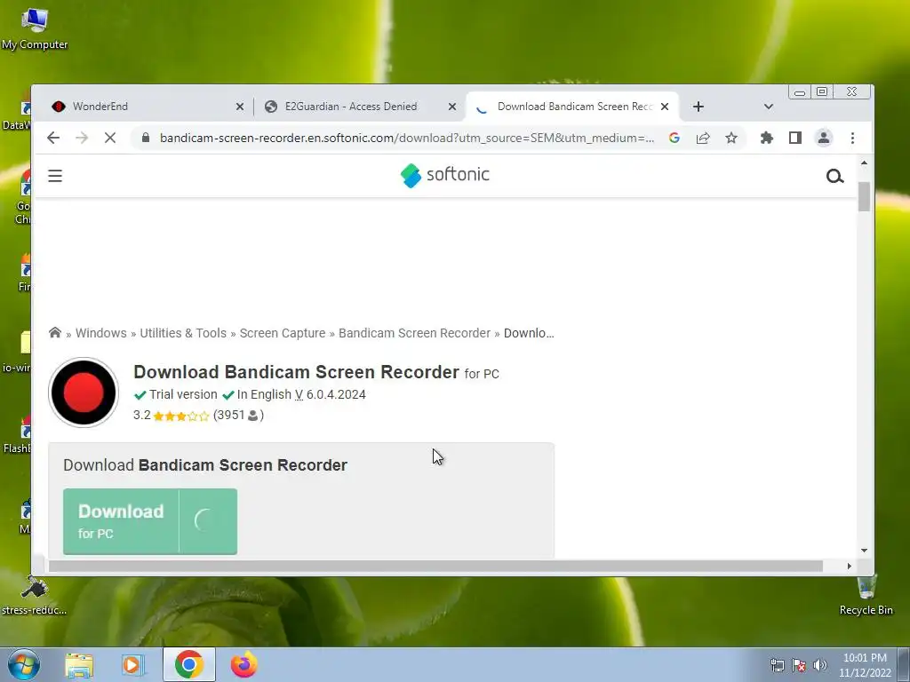Screen dimensions: 910x682
Task: Open the Extensions puzzle icon
Action: 767,138
